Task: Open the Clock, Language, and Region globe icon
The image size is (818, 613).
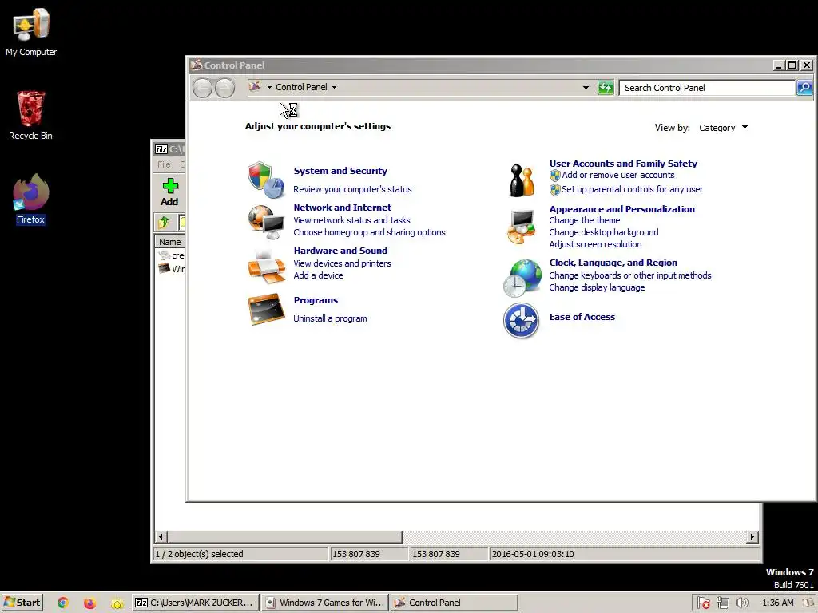Action: click(x=522, y=278)
